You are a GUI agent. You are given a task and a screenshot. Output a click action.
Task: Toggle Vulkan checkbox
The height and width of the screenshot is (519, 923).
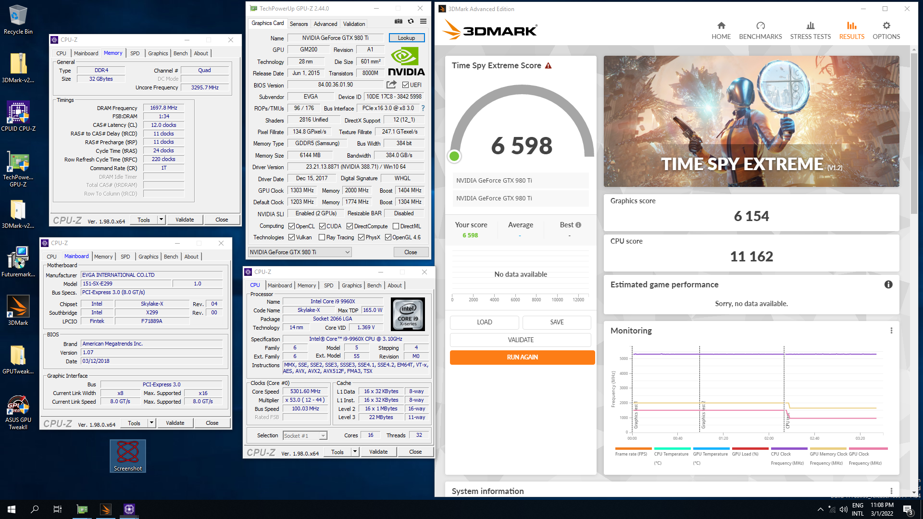[x=291, y=237]
